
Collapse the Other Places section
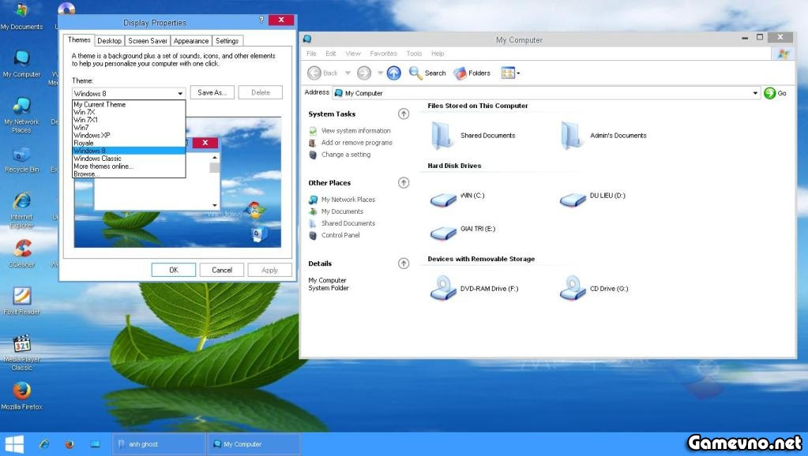404,183
